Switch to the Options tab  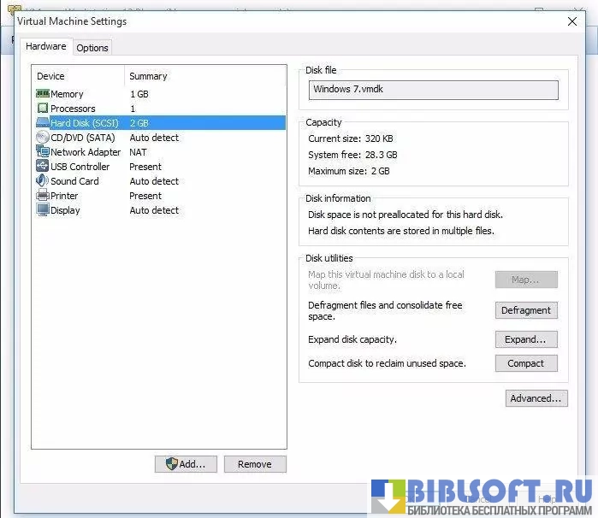(x=92, y=48)
